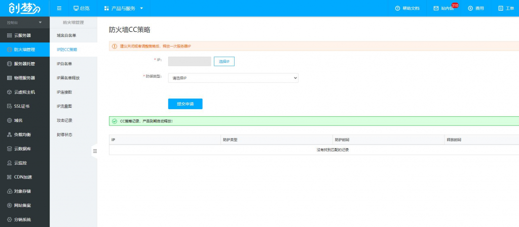The height and width of the screenshot is (227, 519).
Task: Click the 提交申请 button
Action: point(186,104)
